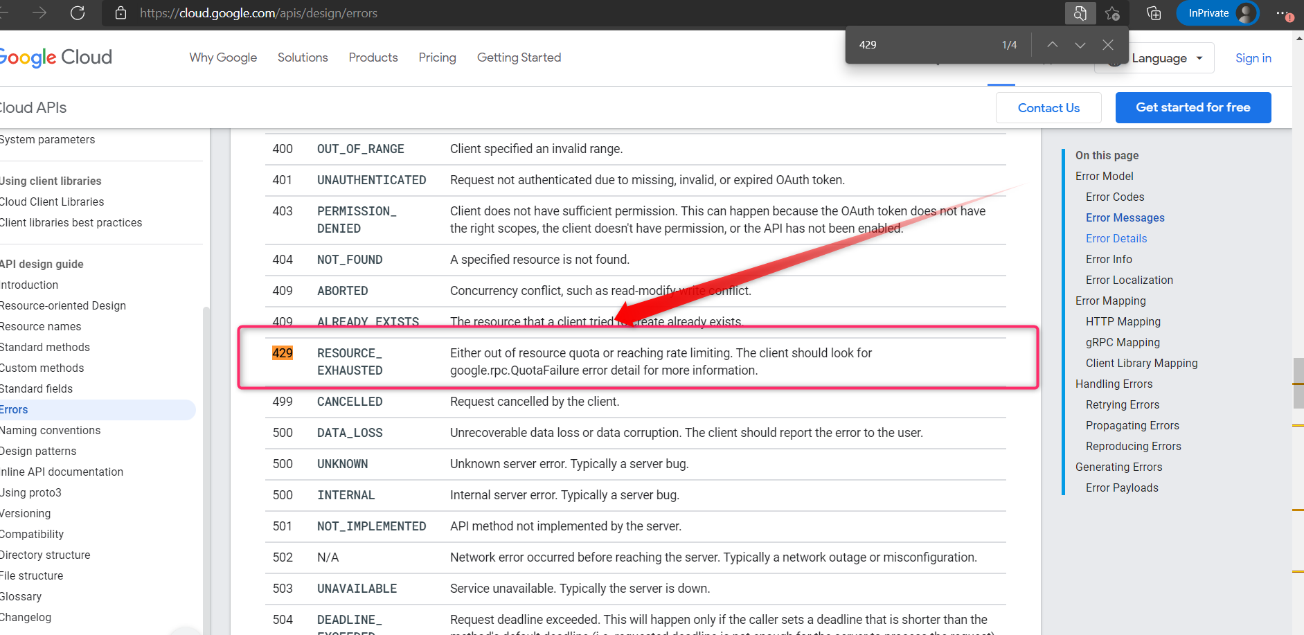Click Get started for free button
Screen dimensions: 1304x635
[1193, 107]
